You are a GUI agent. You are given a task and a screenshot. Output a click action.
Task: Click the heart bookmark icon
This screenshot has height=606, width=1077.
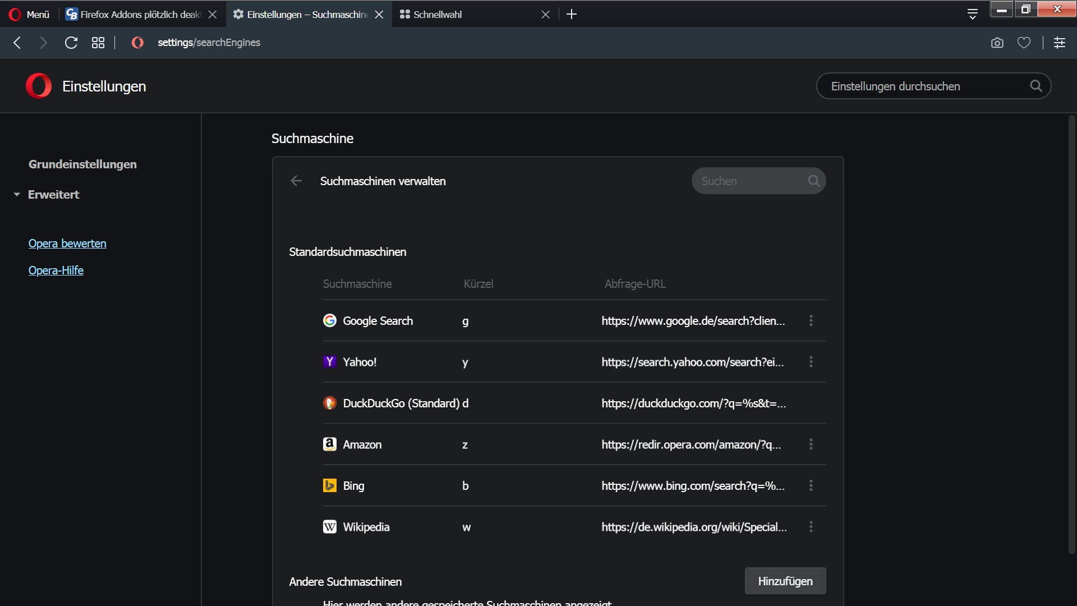point(1024,43)
